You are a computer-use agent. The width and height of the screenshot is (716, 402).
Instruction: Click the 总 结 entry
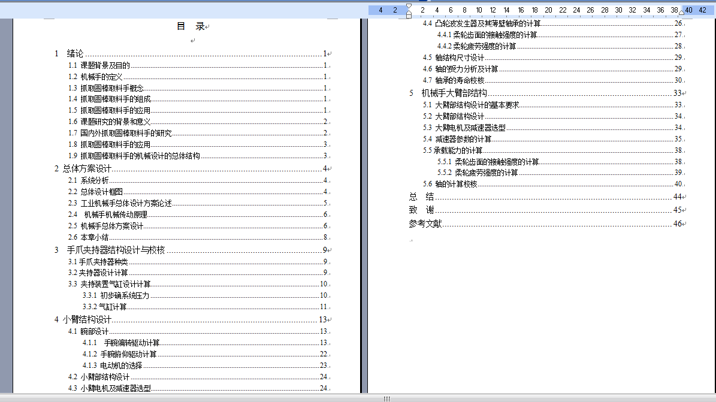coord(546,197)
